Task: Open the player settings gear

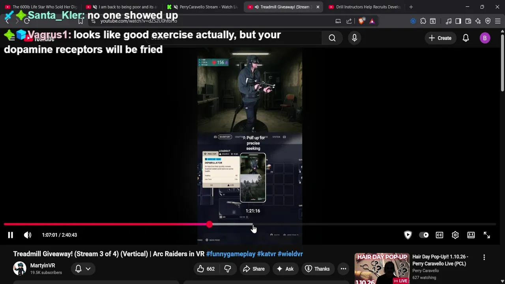Action: point(455,235)
